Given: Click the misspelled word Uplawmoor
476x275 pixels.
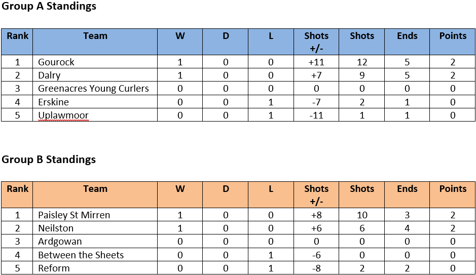Looking at the screenshot, I should tap(63, 115).
